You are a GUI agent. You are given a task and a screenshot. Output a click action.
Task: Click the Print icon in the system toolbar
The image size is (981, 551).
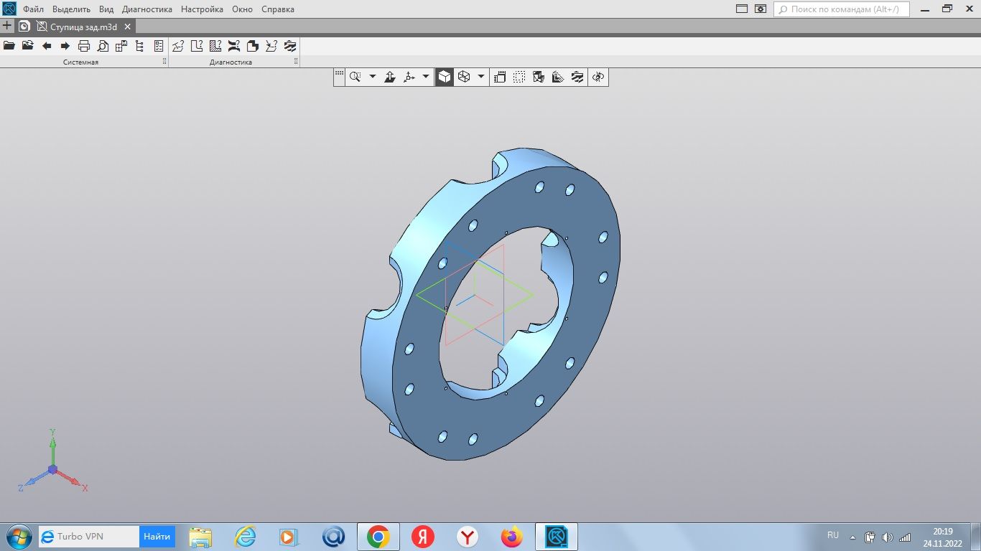[84, 46]
